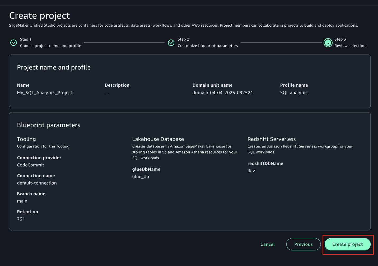Open the Create project page heading
The image size is (378, 266).
(39, 16)
